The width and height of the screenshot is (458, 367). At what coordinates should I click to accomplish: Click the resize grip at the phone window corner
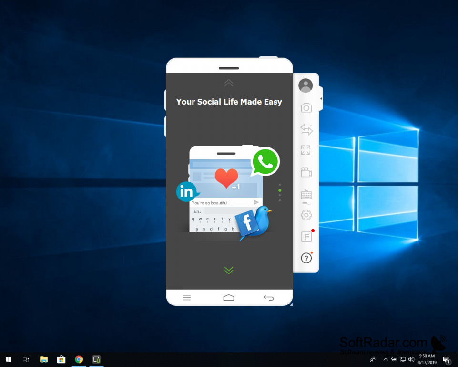tap(291, 304)
